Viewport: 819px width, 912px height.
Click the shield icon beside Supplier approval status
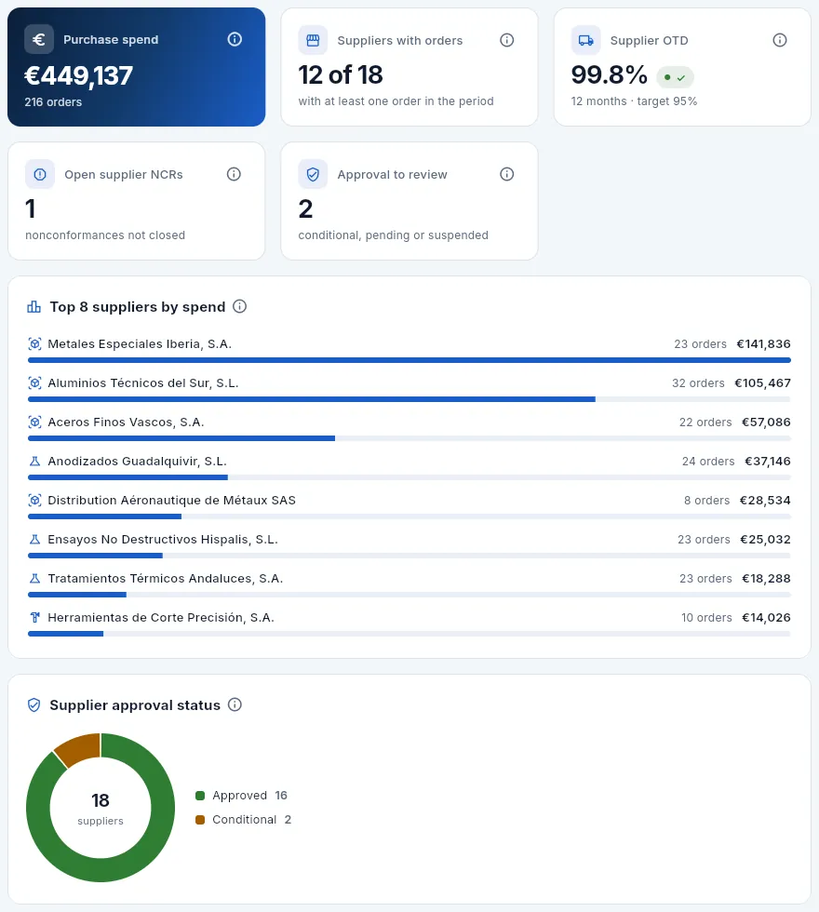coord(34,705)
